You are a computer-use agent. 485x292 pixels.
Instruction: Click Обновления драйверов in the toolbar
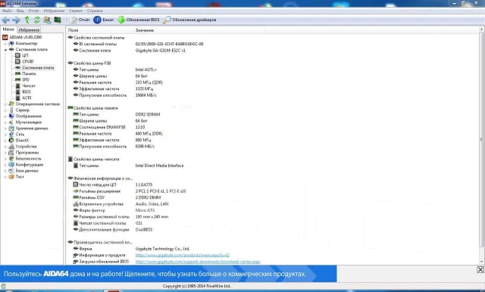189,20
